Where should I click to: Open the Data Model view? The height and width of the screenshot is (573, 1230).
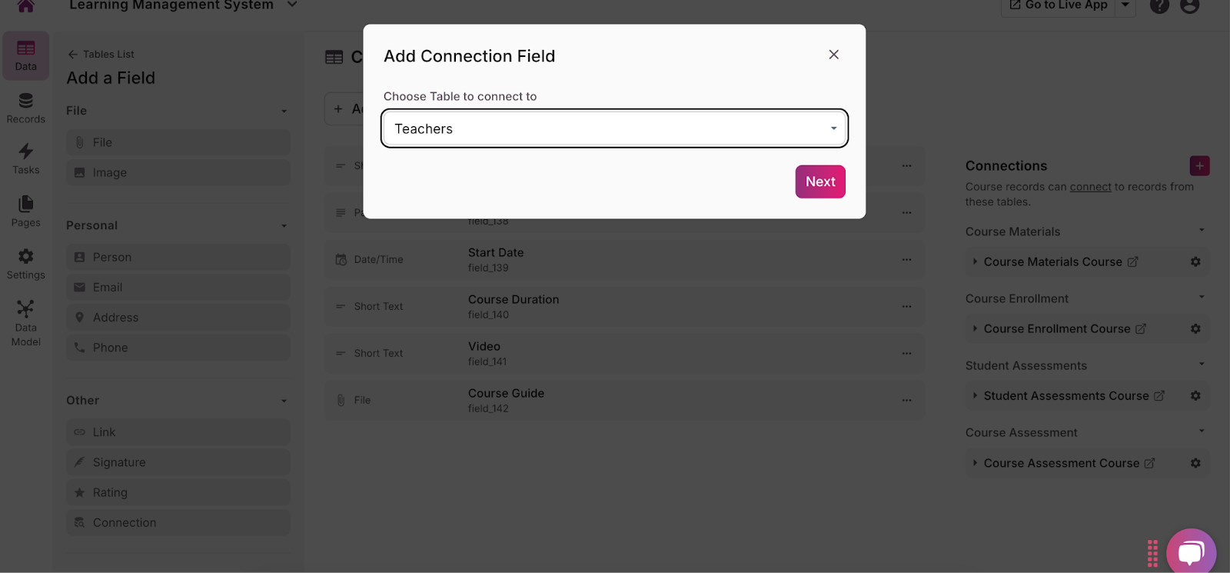click(x=25, y=322)
